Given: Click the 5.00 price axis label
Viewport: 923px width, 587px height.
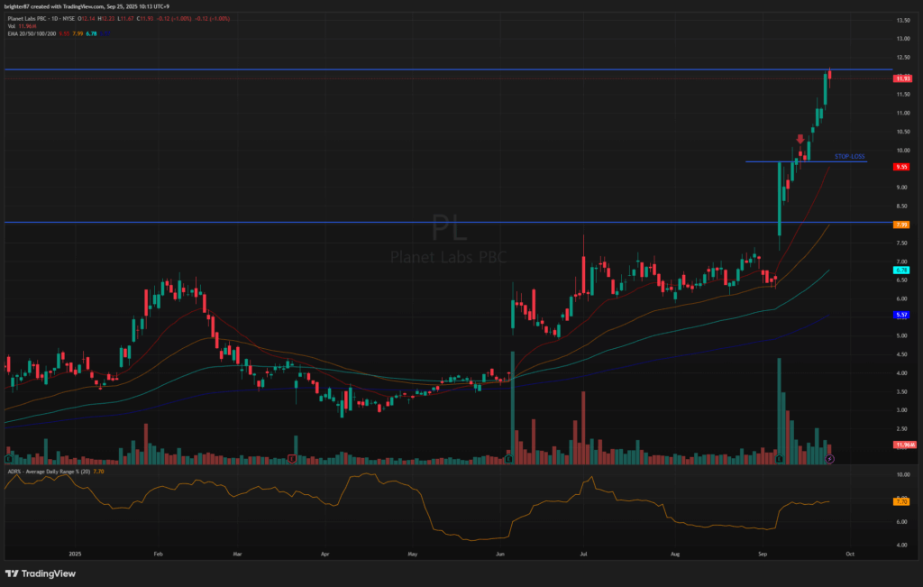Looking at the screenshot, I should 901,335.
